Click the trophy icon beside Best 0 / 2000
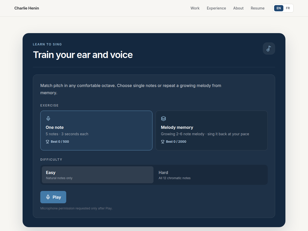The image size is (308, 231). click(163, 142)
